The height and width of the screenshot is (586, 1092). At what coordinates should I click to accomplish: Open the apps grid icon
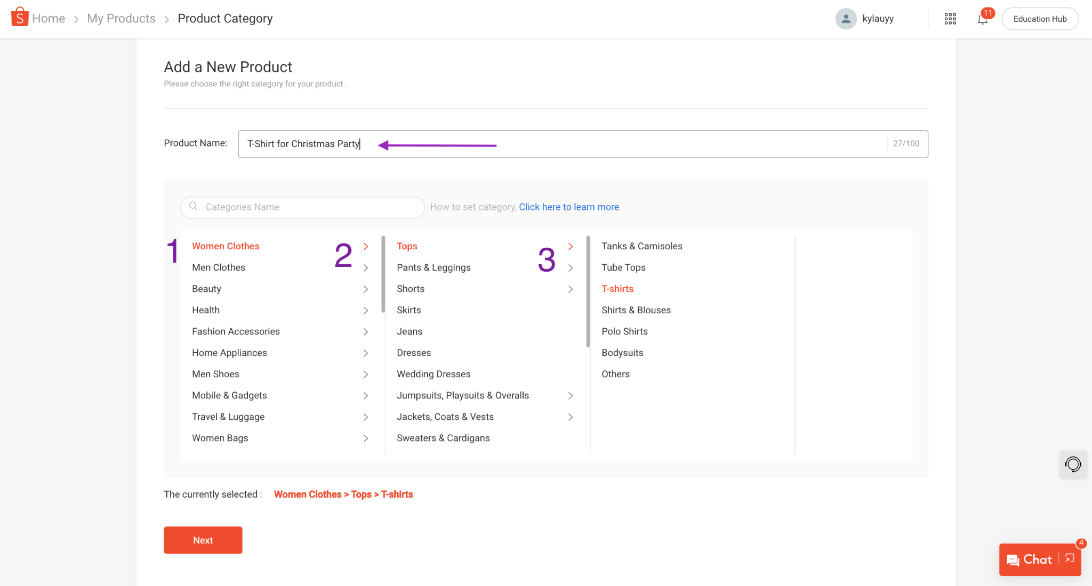coord(950,19)
